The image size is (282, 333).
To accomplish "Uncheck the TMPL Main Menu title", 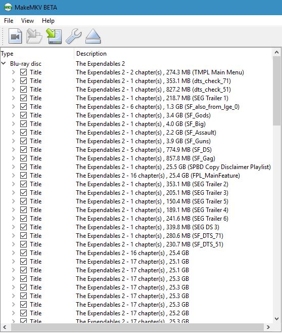I will 24,72.
